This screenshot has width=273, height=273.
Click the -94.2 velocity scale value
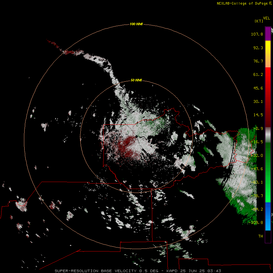click(257, 209)
